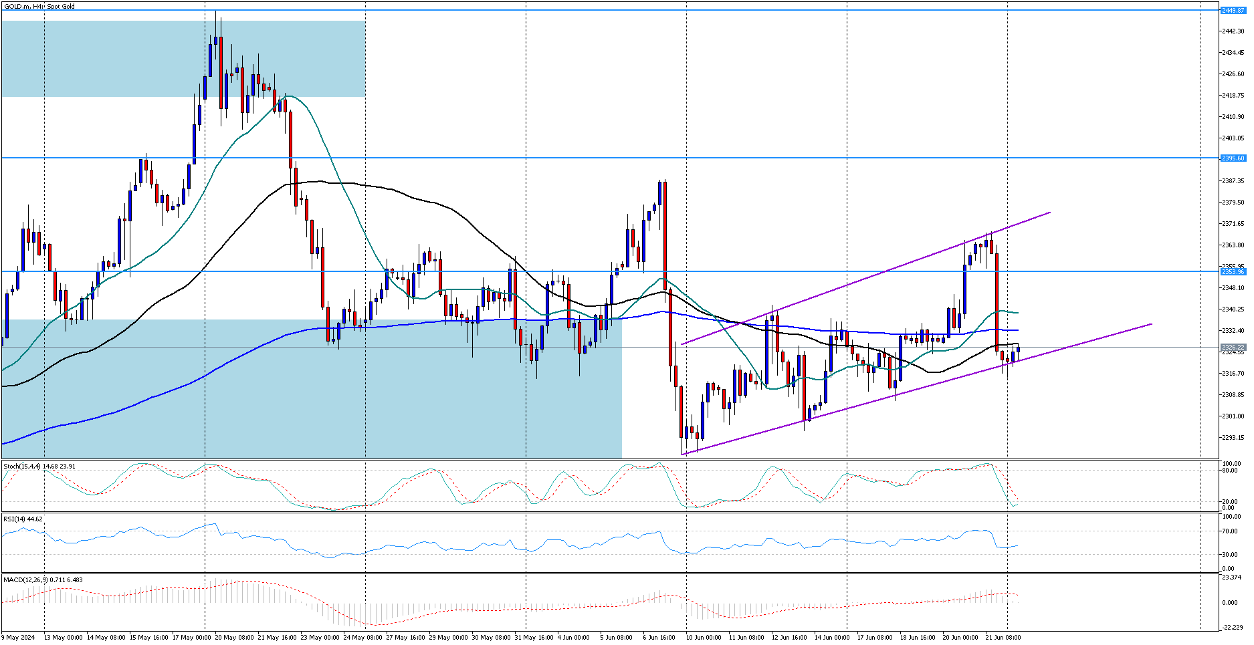Click the "21 Jun 08:00" time axis label
This screenshot has width=1254, height=645.
tap(1004, 638)
